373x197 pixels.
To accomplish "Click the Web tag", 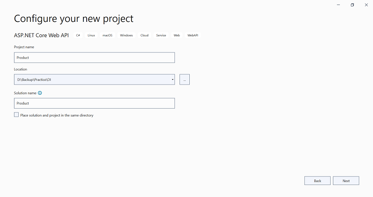I will pos(177,35).
